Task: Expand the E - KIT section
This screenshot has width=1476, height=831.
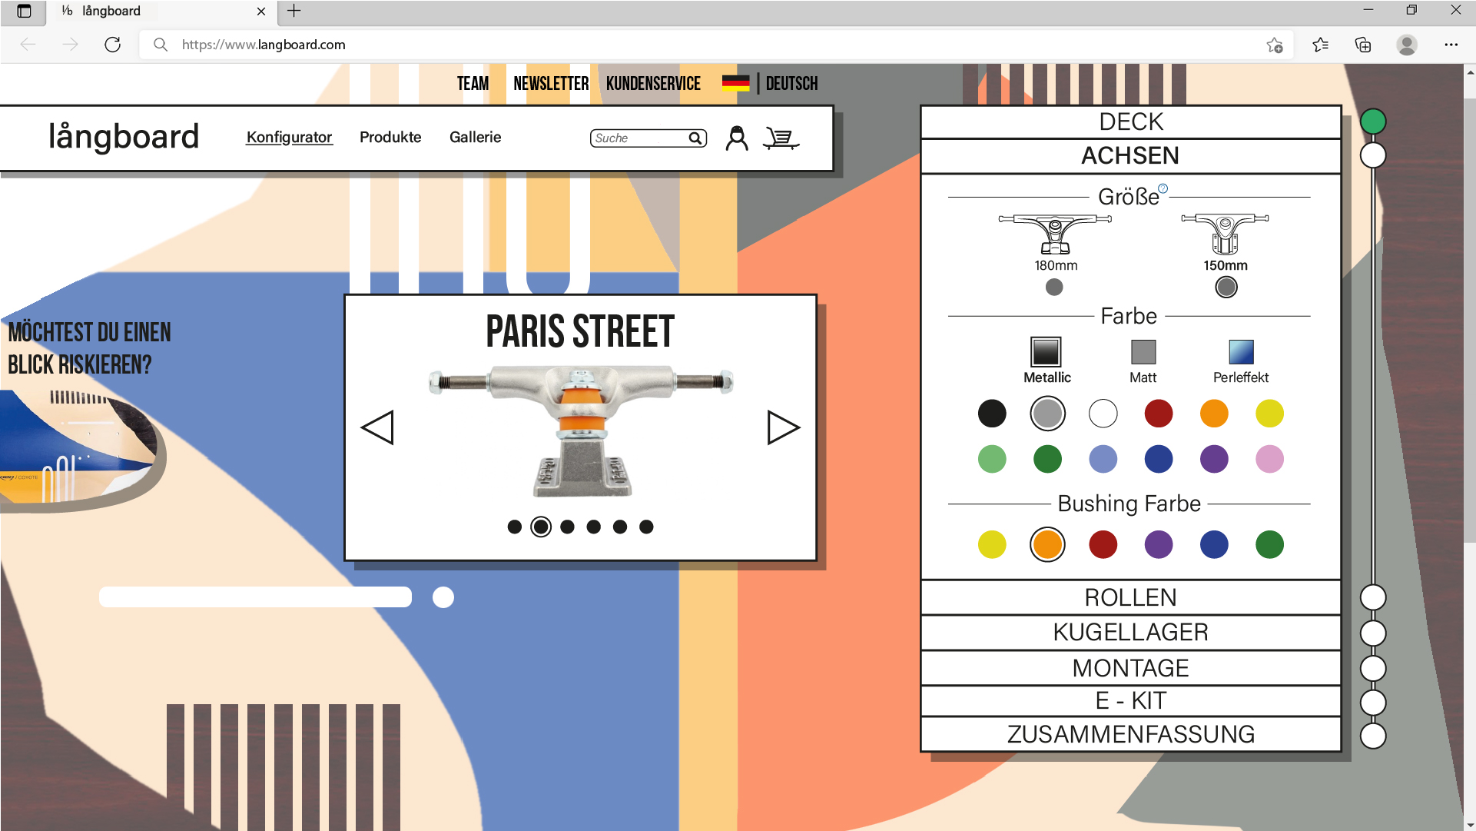Action: click(1131, 701)
